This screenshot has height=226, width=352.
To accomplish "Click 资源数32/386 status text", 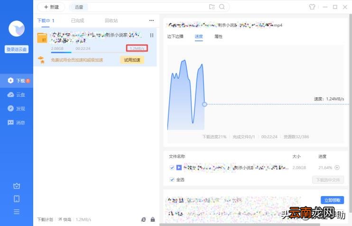I will coord(296,137).
